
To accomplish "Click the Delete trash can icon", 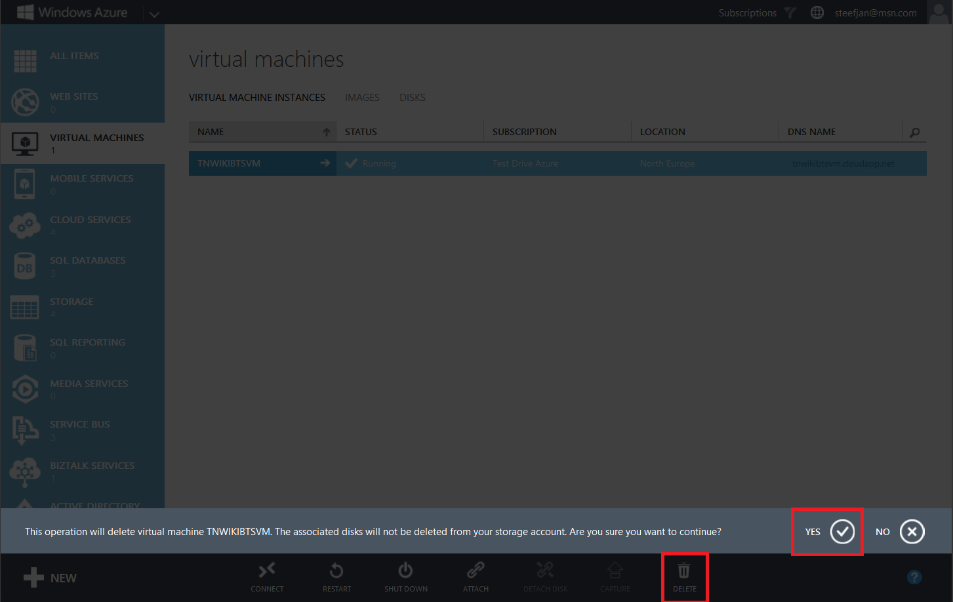I will (684, 570).
